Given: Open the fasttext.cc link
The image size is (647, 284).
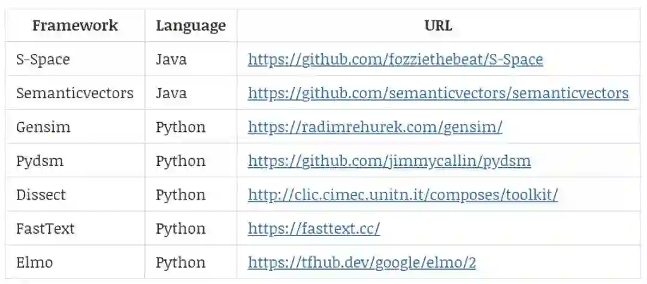Looking at the screenshot, I should pyautogui.click(x=313, y=228).
